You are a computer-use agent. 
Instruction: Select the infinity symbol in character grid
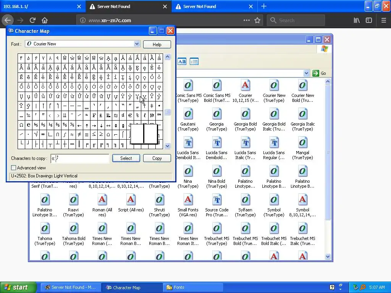[43, 135]
